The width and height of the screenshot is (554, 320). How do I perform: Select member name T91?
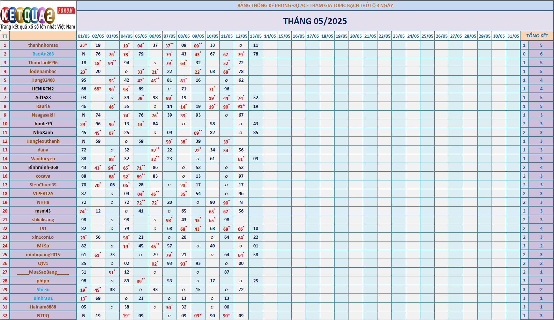tap(43, 228)
